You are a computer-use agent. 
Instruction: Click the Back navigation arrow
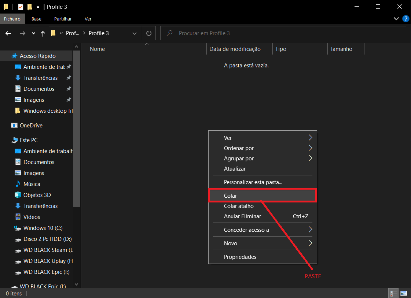8,33
